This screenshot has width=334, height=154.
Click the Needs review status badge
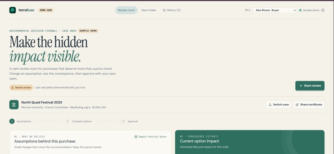click(21, 88)
